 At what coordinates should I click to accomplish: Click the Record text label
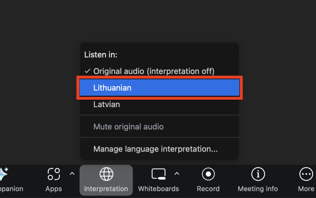pos(208,189)
